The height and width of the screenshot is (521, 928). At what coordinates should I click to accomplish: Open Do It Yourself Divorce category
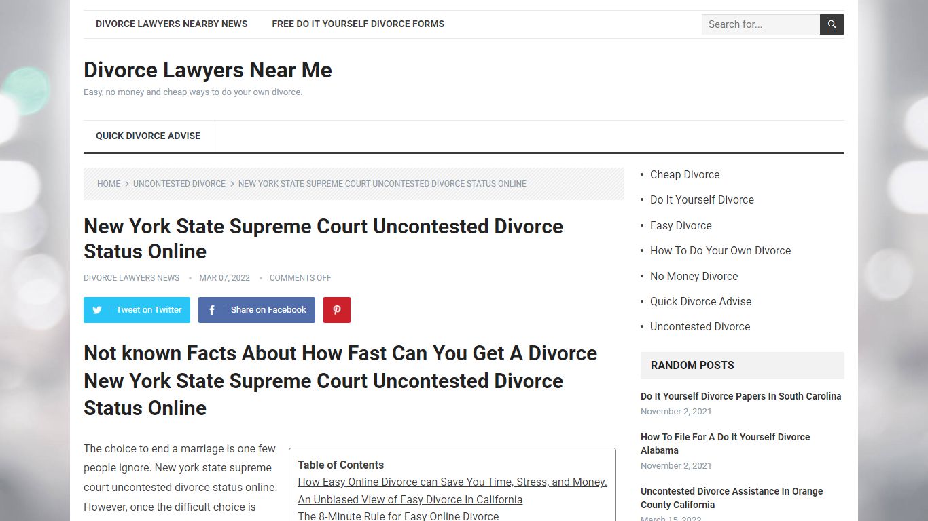coord(702,199)
